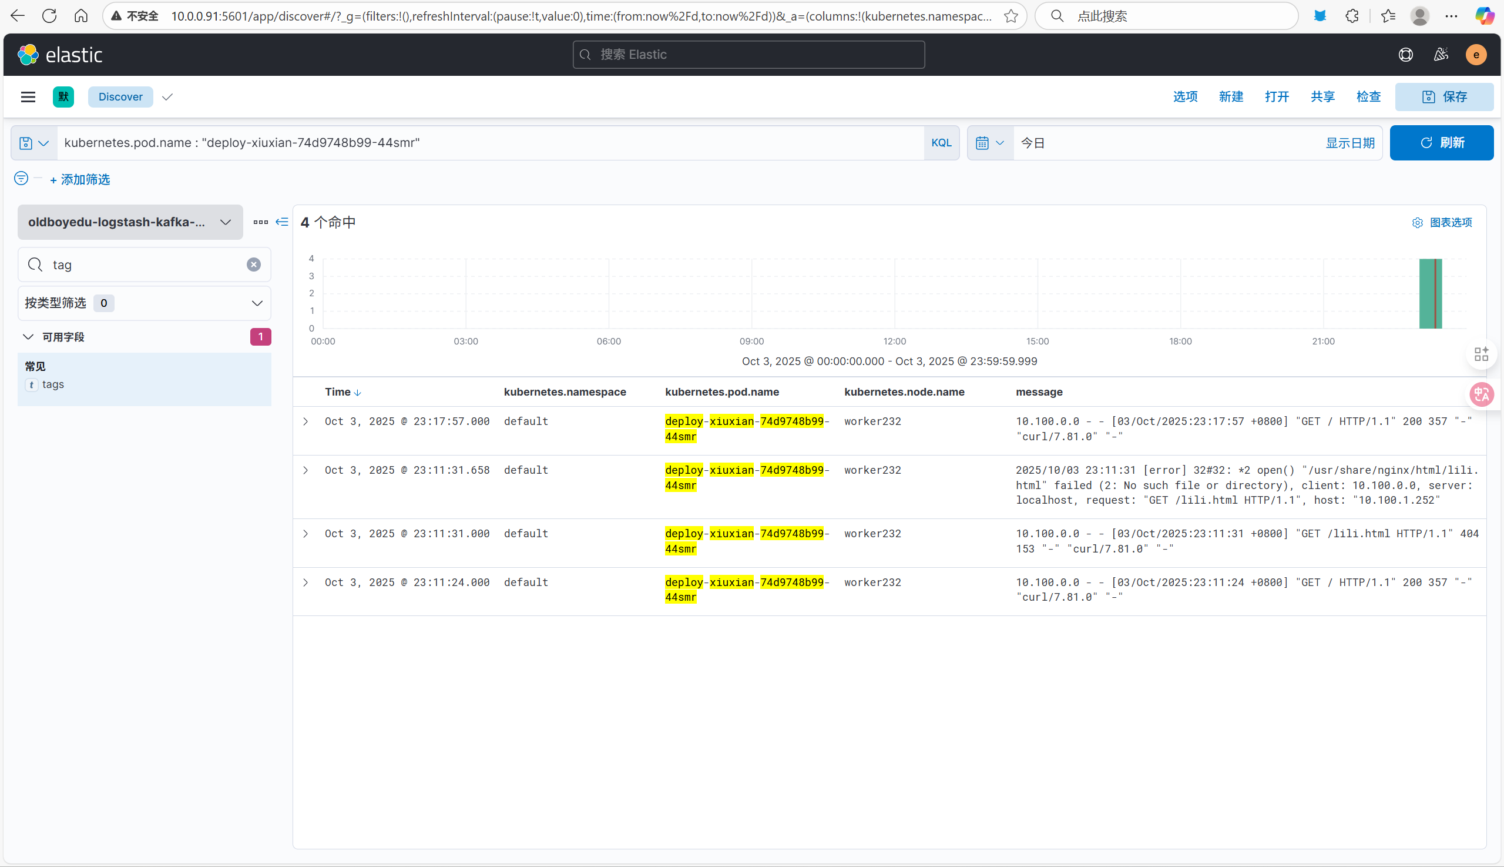Click the filter options circle icon
Screen dimensions: 1504x867
click(21, 179)
